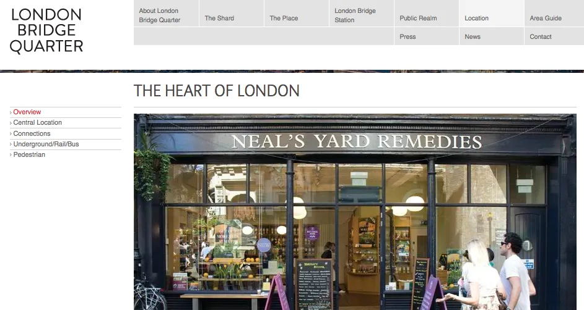Select Overview in the sidebar

(x=27, y=112)
